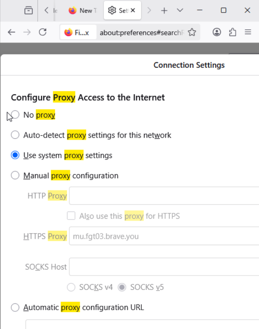The width and height of the screenshot is (259, 329).
Task: Select the No proxy radio option
Action: pos(15,115)
